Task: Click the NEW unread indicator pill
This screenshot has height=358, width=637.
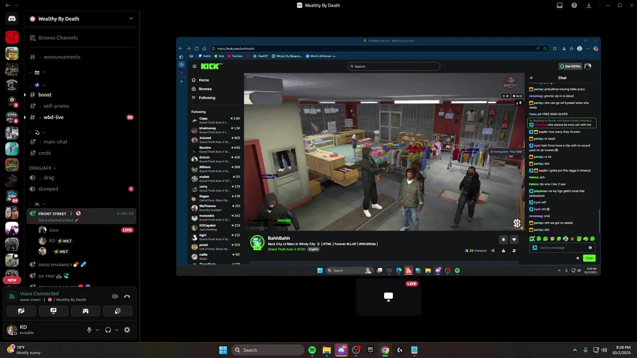Action: [12, 280]
